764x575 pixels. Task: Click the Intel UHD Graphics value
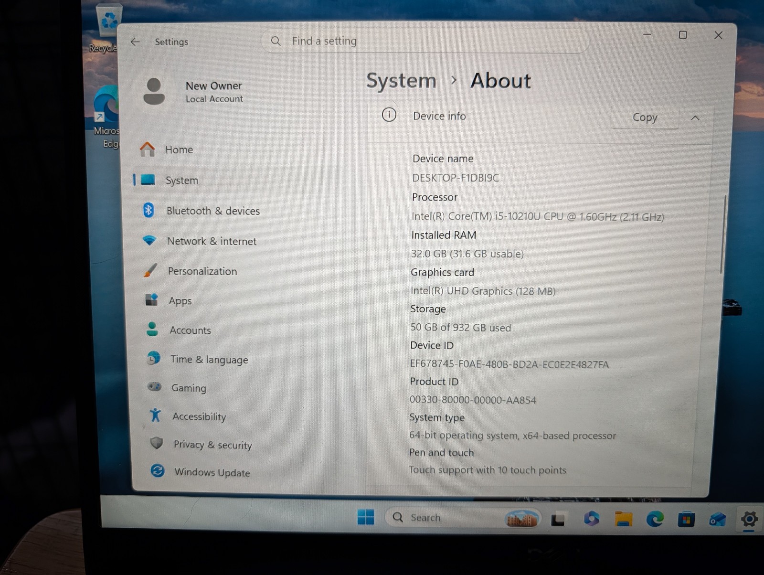coord(483,291)
